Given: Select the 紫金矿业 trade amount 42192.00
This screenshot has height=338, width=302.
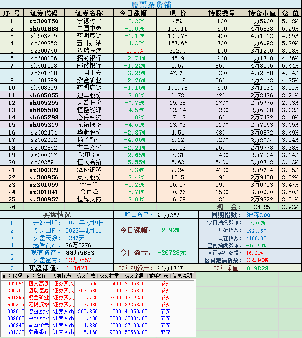Looking at the screenshot, I should click(x=136, y=298).
